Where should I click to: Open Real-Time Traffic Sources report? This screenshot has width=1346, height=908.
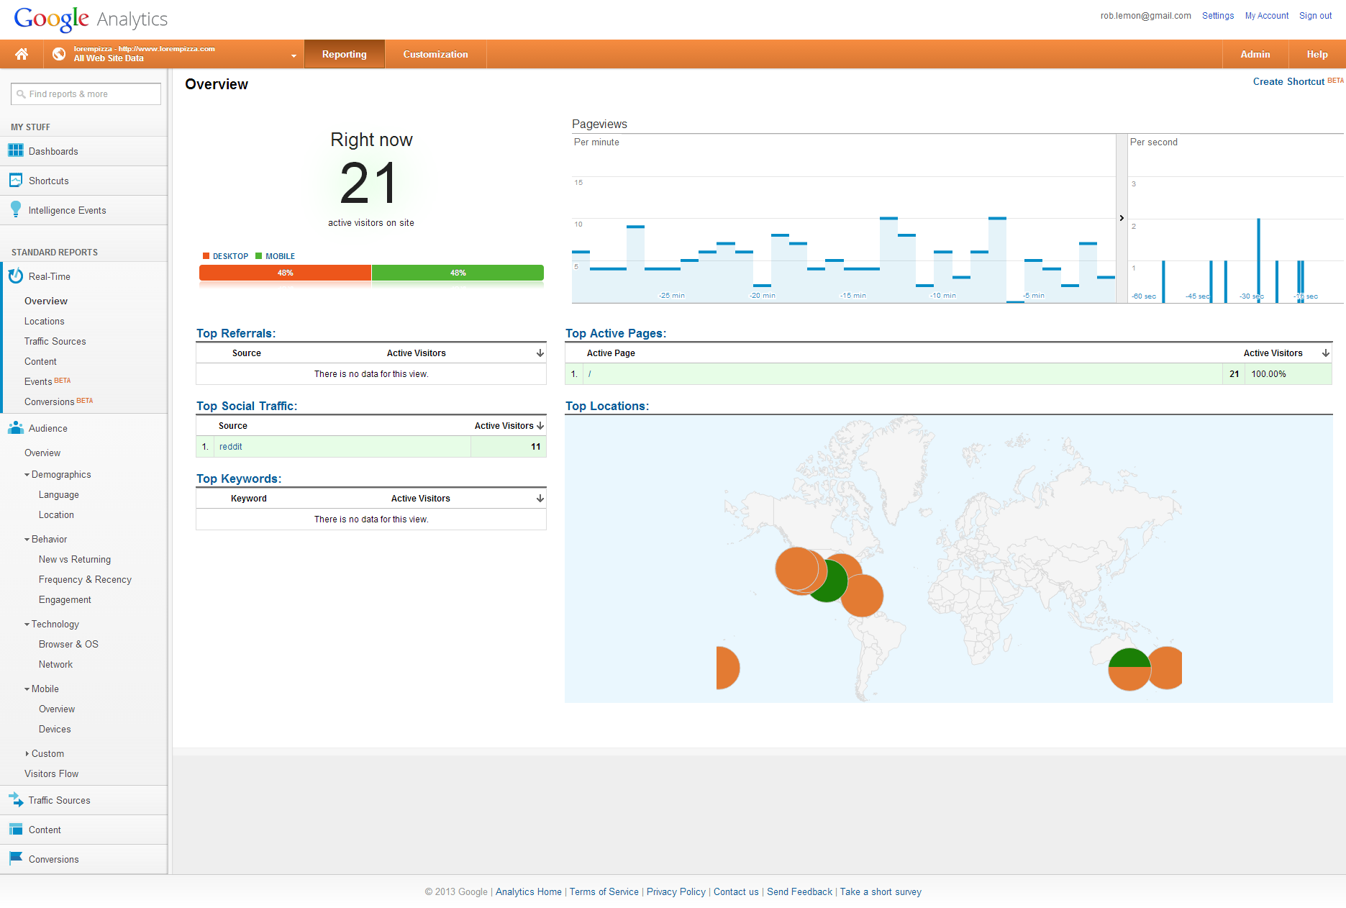55,342
